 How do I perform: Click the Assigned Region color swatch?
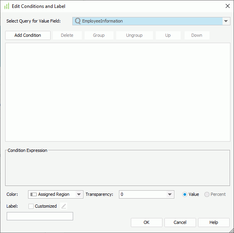[34, 194]
